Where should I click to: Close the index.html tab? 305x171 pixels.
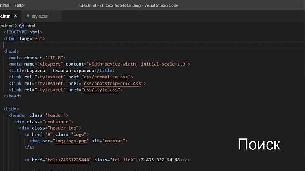(x=15, y=16)
